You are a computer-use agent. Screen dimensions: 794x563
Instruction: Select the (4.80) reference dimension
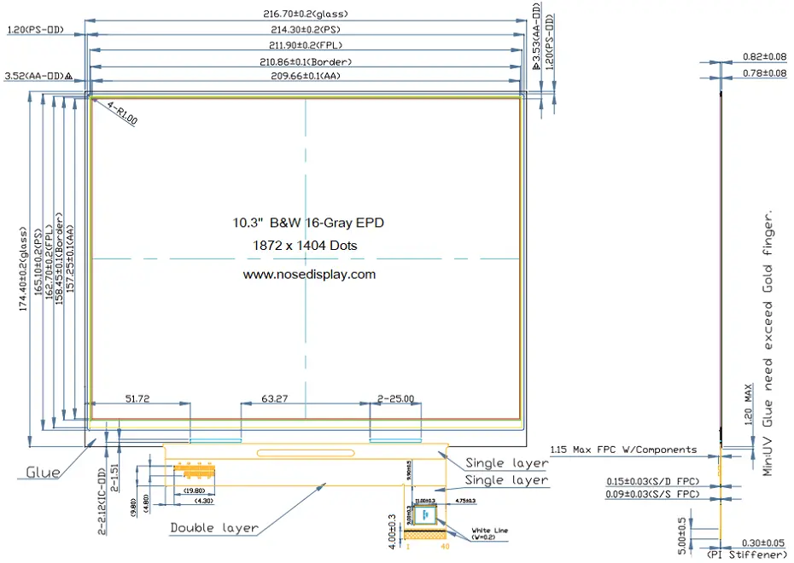point(146,504)
